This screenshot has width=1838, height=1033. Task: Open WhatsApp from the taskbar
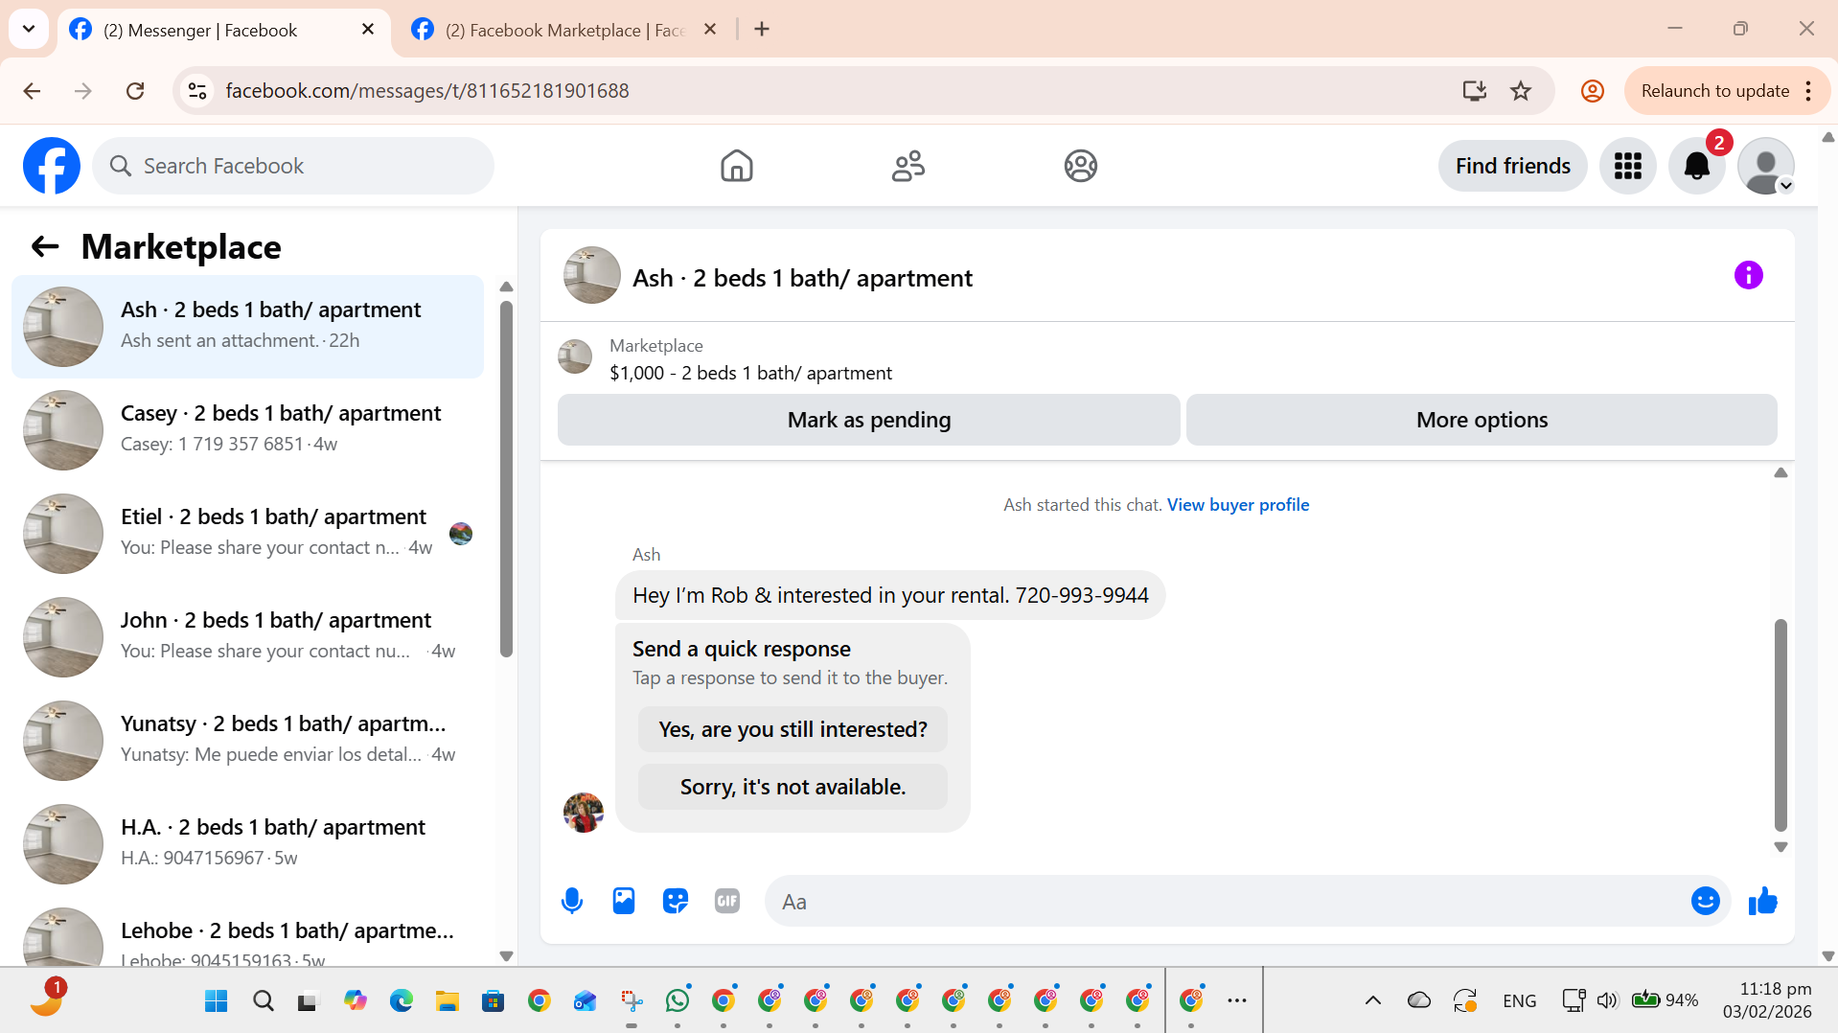(677, 1000)
